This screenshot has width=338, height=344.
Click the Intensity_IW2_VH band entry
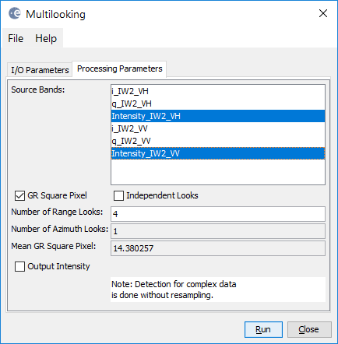(x=218, y=116)
